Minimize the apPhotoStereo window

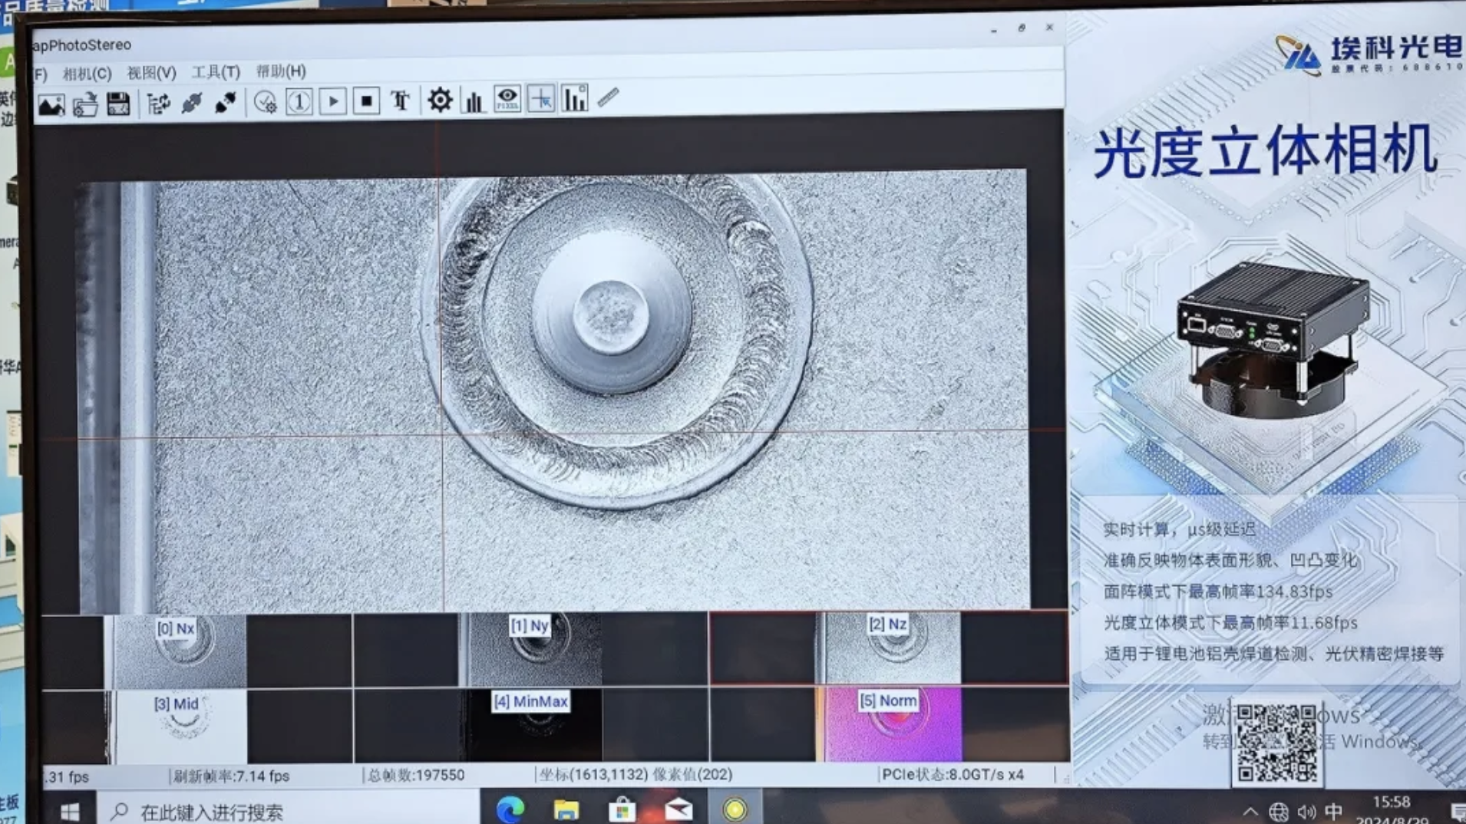point(994,30)
